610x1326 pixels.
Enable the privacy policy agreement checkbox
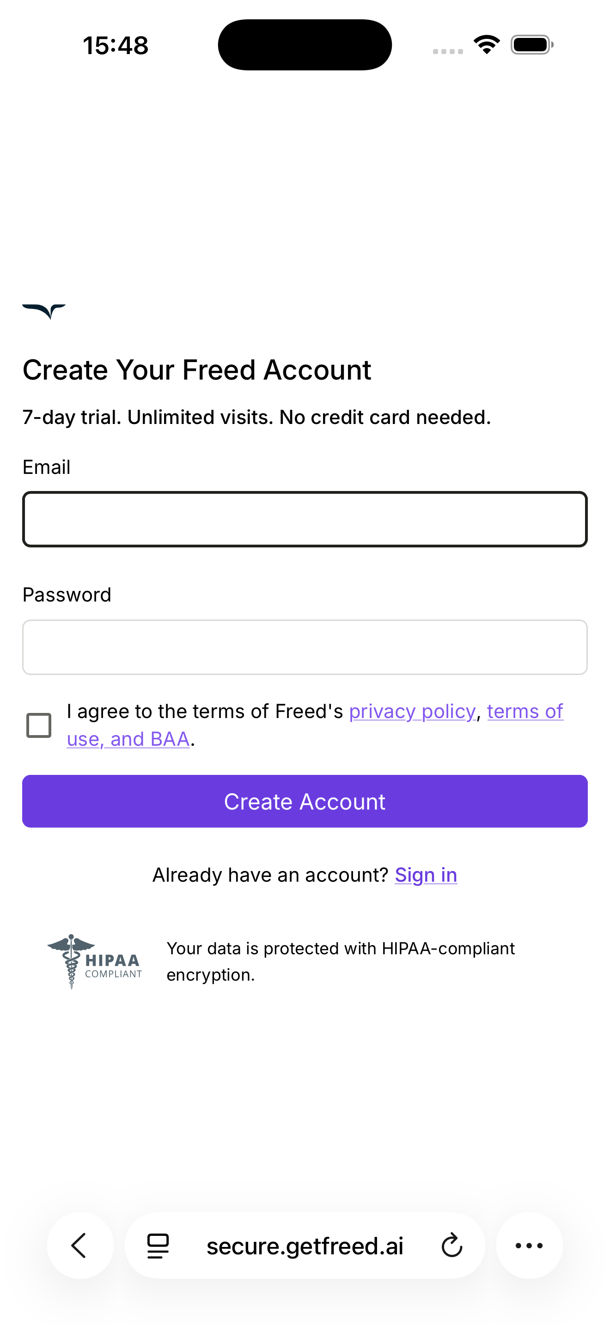[x=37, y=725]
